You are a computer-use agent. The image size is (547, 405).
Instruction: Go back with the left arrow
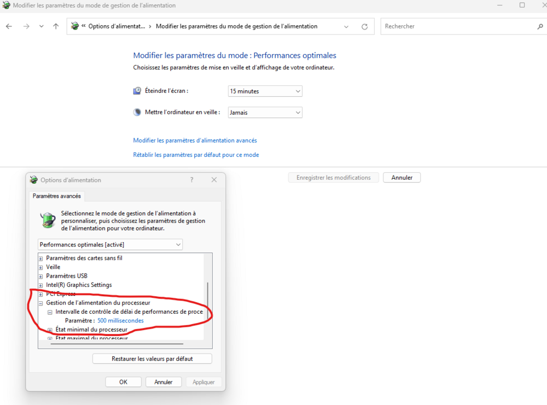point(9,26)
